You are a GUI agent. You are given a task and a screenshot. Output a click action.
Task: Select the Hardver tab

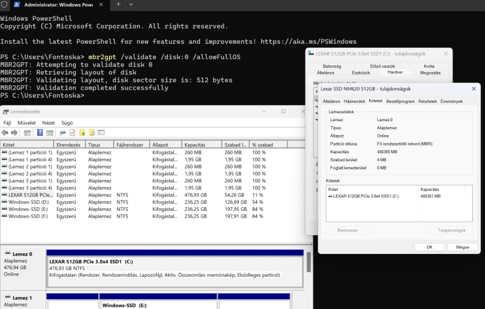click(x=395, y=72)
